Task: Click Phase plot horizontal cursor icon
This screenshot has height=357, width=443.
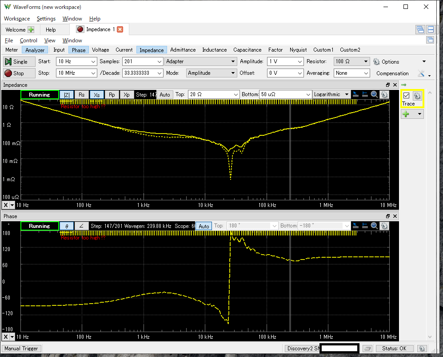Action: pos(365,226)
